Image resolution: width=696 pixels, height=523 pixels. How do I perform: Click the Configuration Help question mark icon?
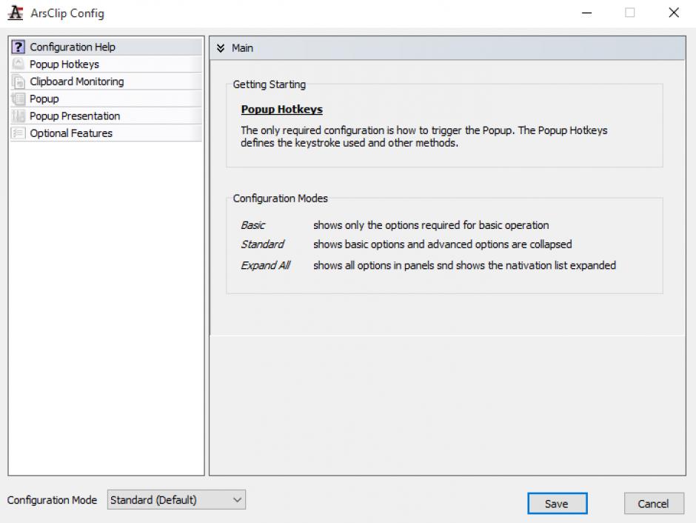19,47
